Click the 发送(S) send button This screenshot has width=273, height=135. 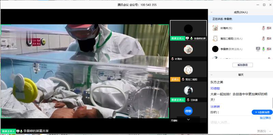261,131
